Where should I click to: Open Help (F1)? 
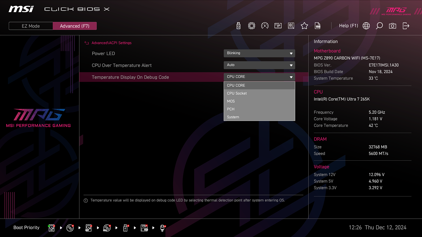point(348,26)
